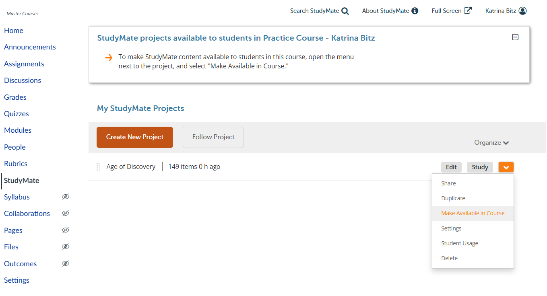Click the Create New Project button

[x=135, y=137]
